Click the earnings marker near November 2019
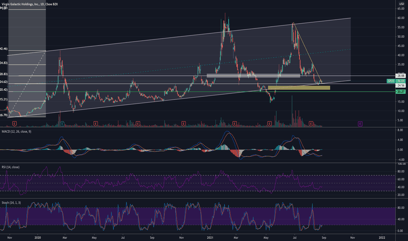The width and height of the screenshot is (408, 241). (14, 124)
